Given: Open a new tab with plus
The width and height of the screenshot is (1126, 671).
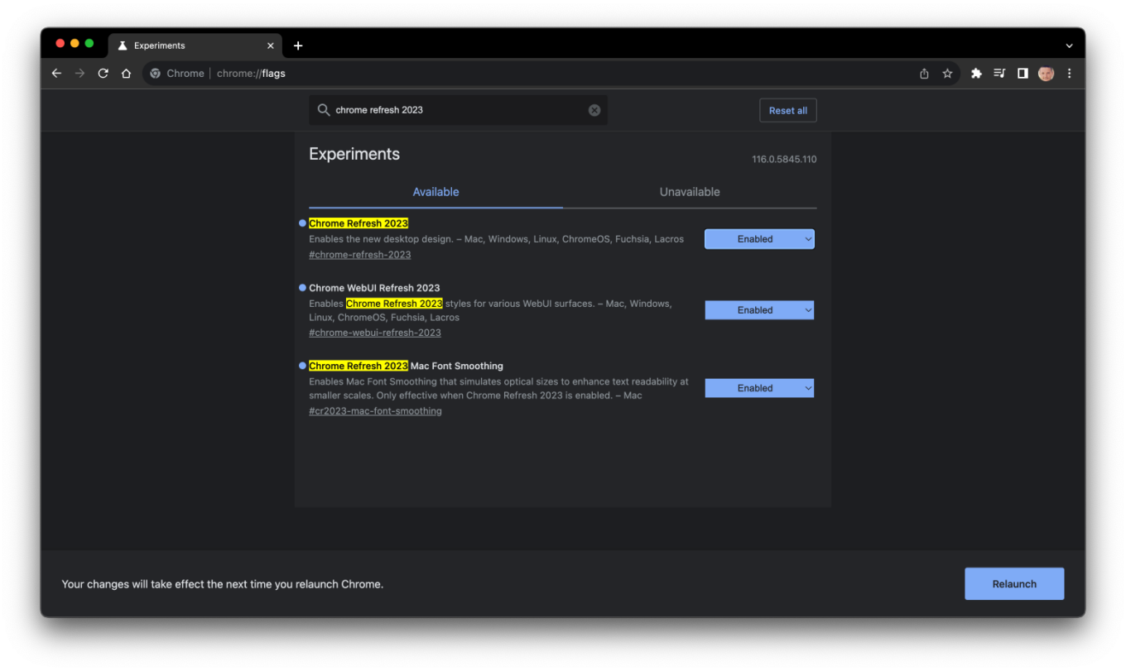Looking at the screenshot, I should click(x=298, y=46).
